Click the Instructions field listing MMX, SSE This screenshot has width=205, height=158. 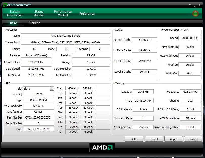[x=65, y=42]
